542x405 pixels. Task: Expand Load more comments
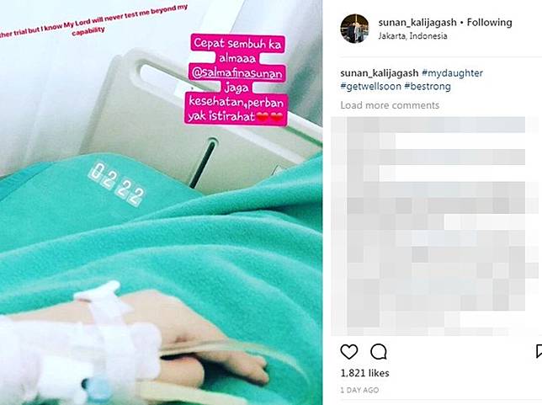390,105
